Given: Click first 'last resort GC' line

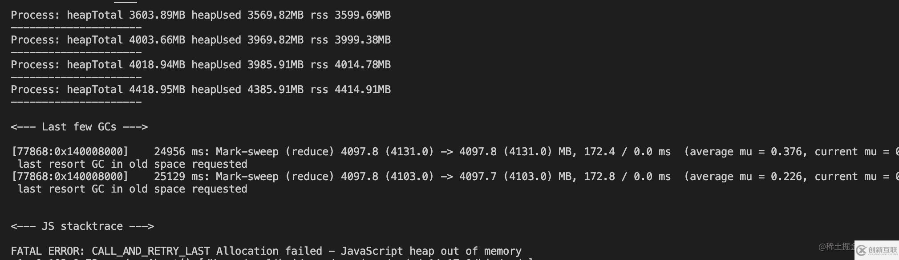Looking at the screenshot, I should (132, 164).
